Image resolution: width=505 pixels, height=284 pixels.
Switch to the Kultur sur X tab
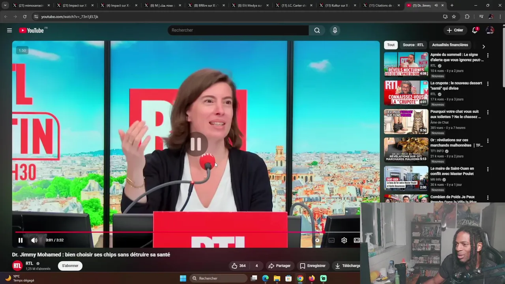click(337, 6)
